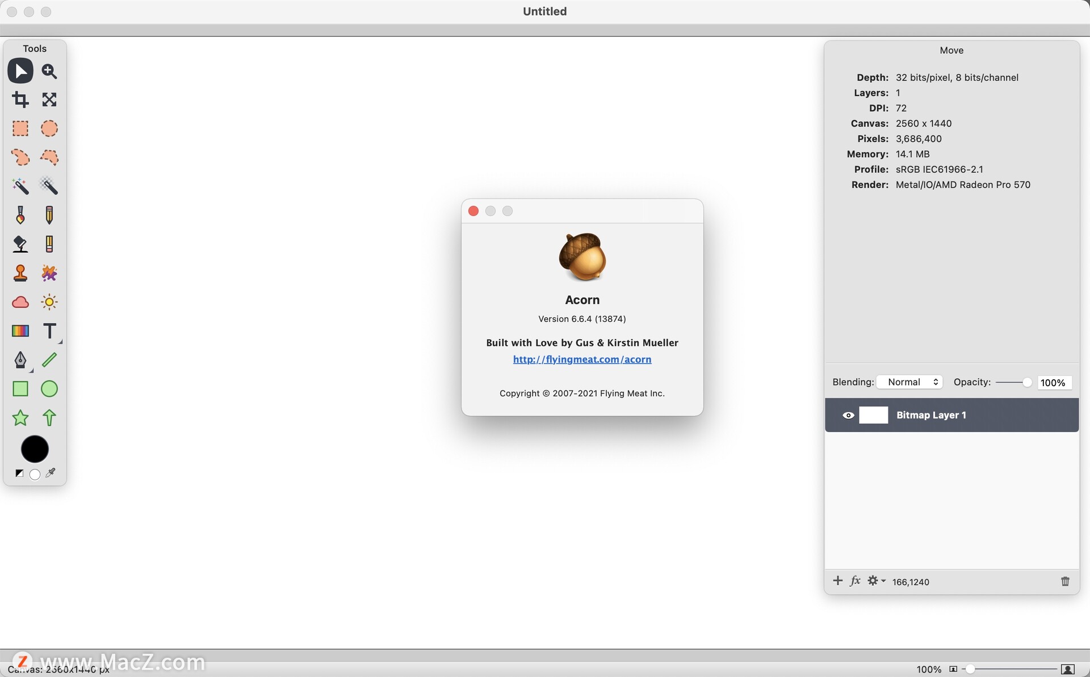Open the flyingmeat.com/acorn link

point(582,359)
